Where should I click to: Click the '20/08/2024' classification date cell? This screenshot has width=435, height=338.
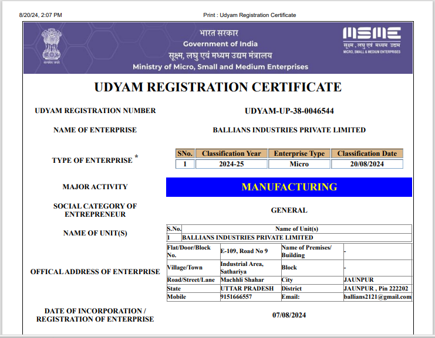[367, 164]
